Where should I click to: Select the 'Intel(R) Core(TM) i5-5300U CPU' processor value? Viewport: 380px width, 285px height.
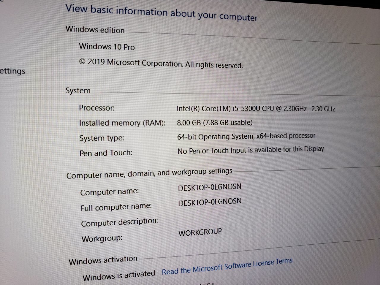(256, 109)
